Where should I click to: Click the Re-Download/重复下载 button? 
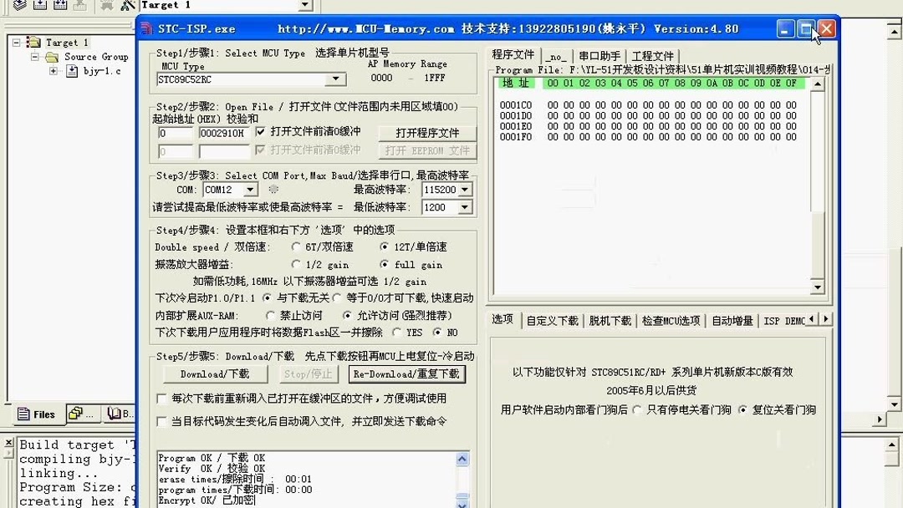pos(406,373)
